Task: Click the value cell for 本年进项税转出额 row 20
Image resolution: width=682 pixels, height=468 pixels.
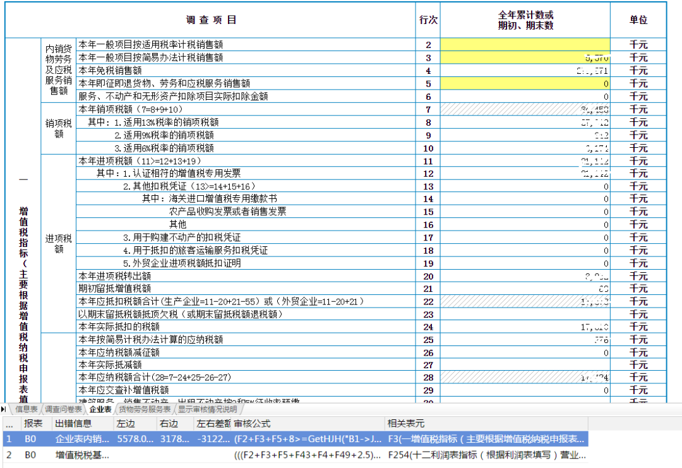Action: click(x=524, y=276)
